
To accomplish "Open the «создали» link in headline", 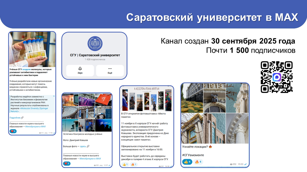I will coord(27,69).
